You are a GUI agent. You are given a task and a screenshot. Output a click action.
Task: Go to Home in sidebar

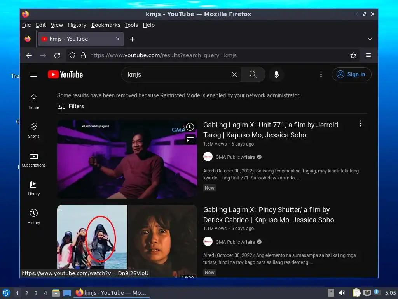(x=34, y=102)
